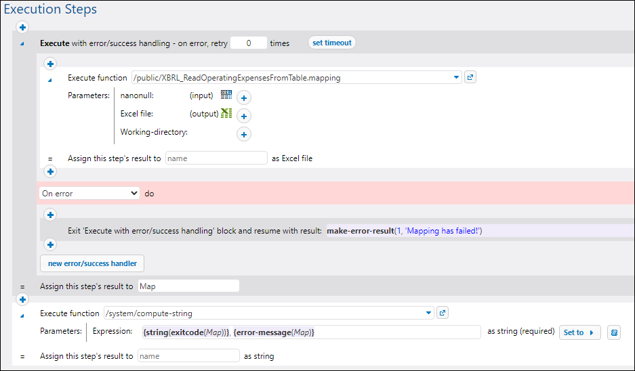Click the topmost plus icon under Execution Steps
The image size is (635, 371).
point(22,28)
